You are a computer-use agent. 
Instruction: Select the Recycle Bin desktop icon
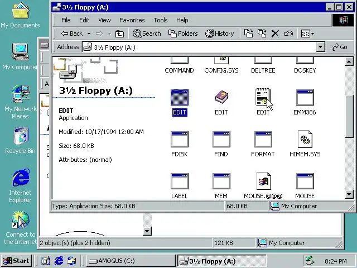(x=20, y=140)
